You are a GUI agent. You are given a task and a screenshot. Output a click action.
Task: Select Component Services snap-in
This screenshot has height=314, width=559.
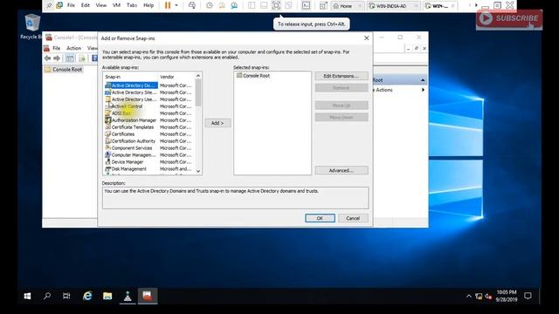[149, 148]
